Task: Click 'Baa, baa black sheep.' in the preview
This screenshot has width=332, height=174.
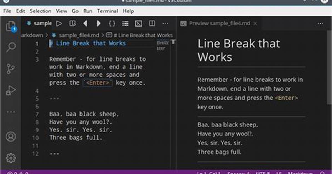Action: pyautogui.click(x=228, y=125)
